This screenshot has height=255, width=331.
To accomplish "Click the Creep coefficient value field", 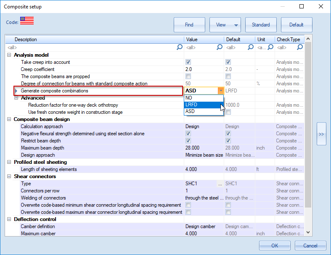I will click(x=204, y=69).
